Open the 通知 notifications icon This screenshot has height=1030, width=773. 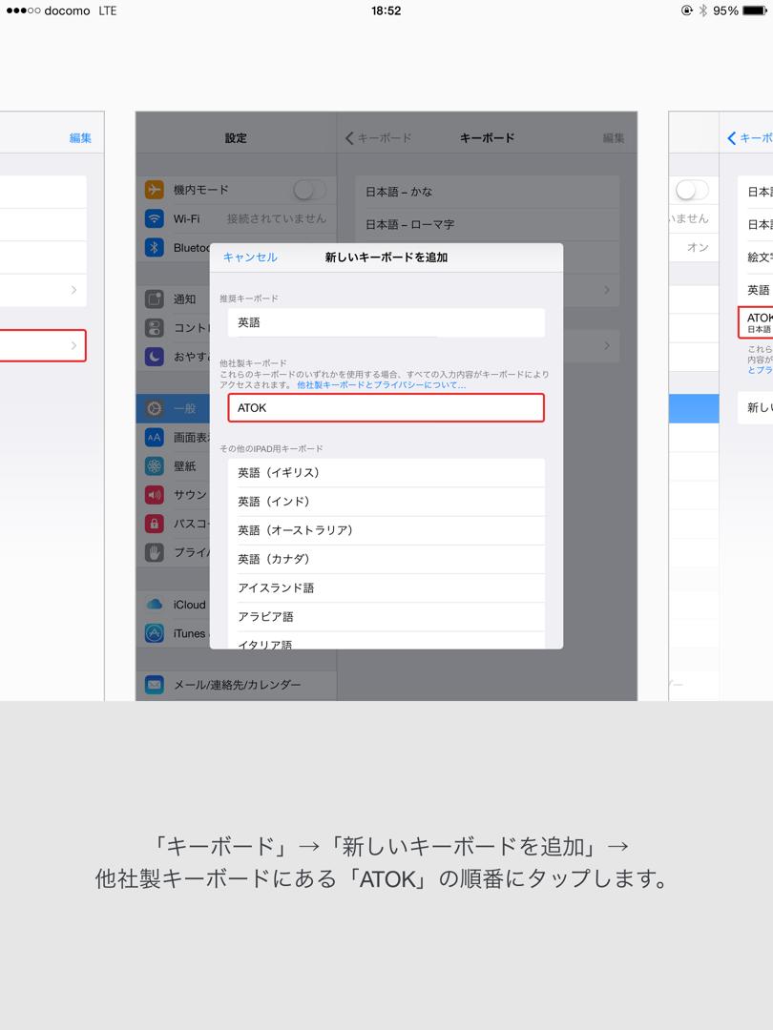(x=154, y=299)
